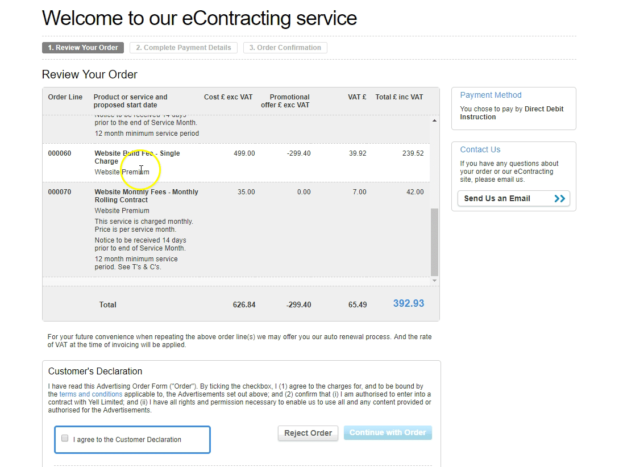Open the terms and conditions link
The height and width of the screenshot is (467, 619).
coord(91,394)
